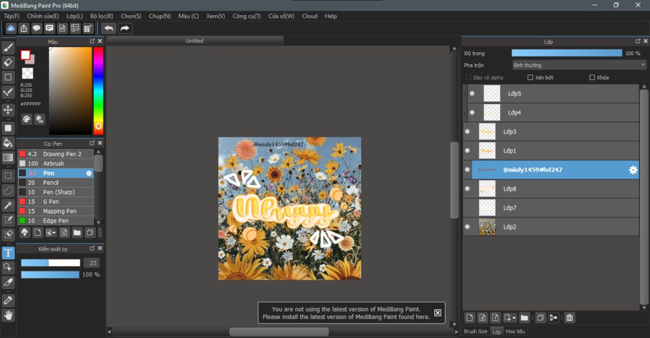The width and height of the screenshot is (650, 338).
Task: Select layer Lớp7 in layer list
Action: [x=550, y=208]
